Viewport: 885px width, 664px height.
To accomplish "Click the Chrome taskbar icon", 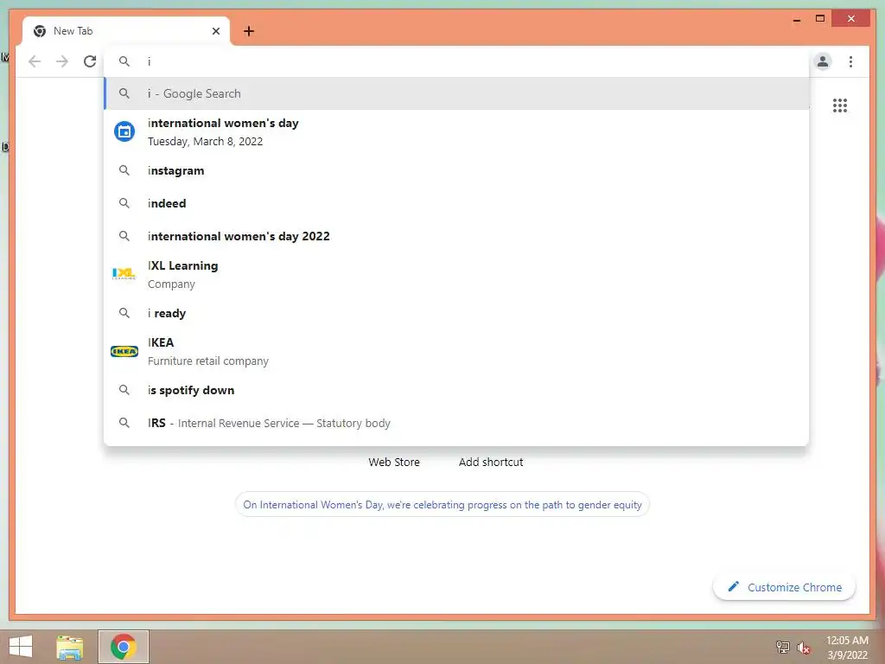I will coord(124,647).
